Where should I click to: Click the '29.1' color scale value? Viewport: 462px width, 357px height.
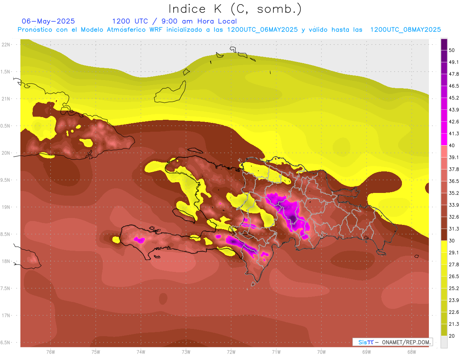point(454,252)
